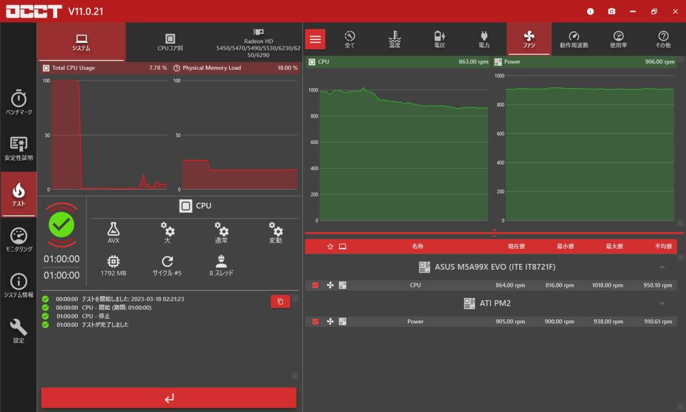Switch to the 動作周波数 frequency tab
This screenshot has width=686, height=412.
(x=574, y=39)
